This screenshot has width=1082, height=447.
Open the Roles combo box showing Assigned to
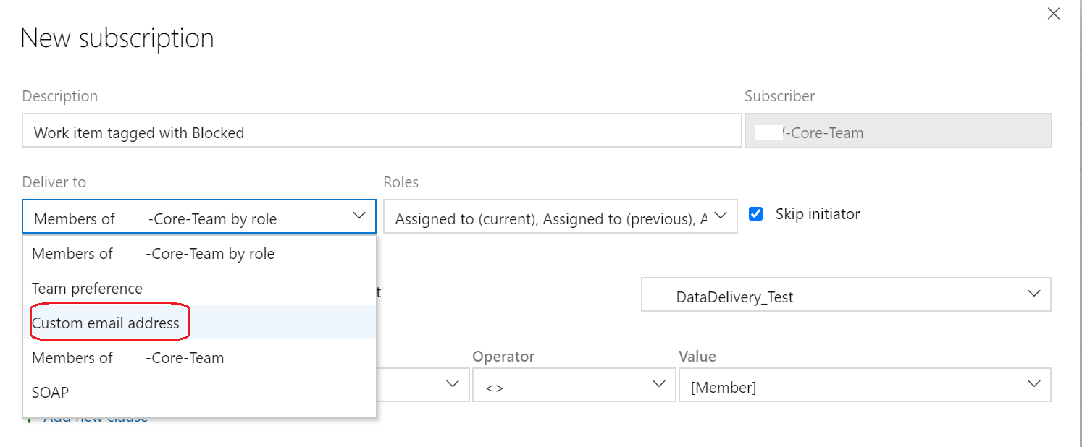click(x=550, y=218)
